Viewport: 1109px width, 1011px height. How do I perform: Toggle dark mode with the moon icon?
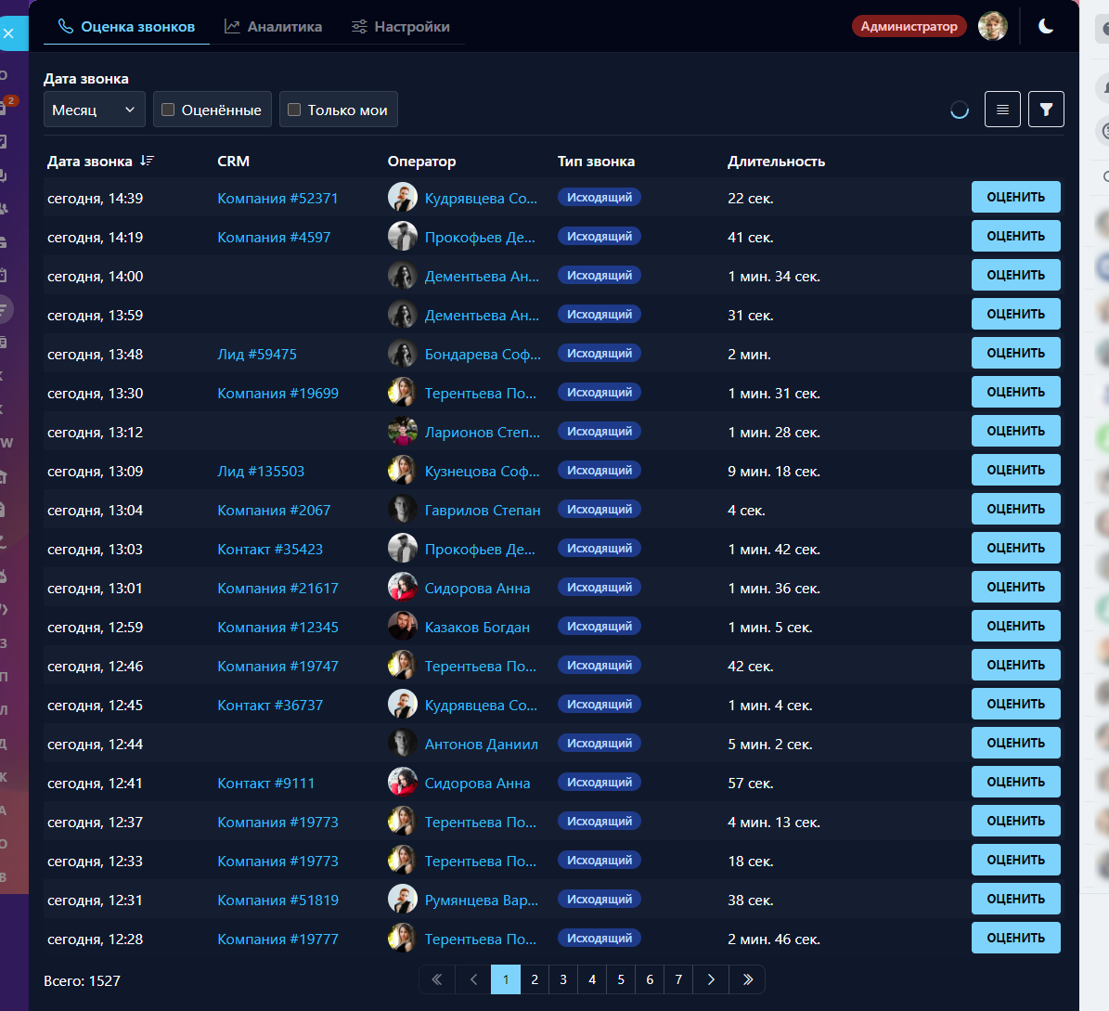(1046, 26)
